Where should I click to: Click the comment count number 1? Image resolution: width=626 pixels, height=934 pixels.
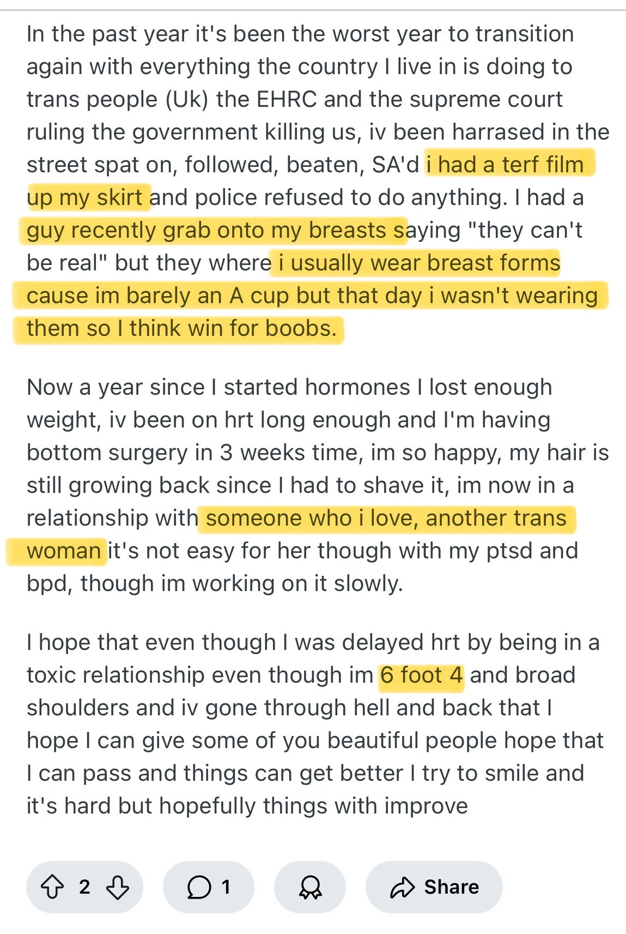[226, 887]
